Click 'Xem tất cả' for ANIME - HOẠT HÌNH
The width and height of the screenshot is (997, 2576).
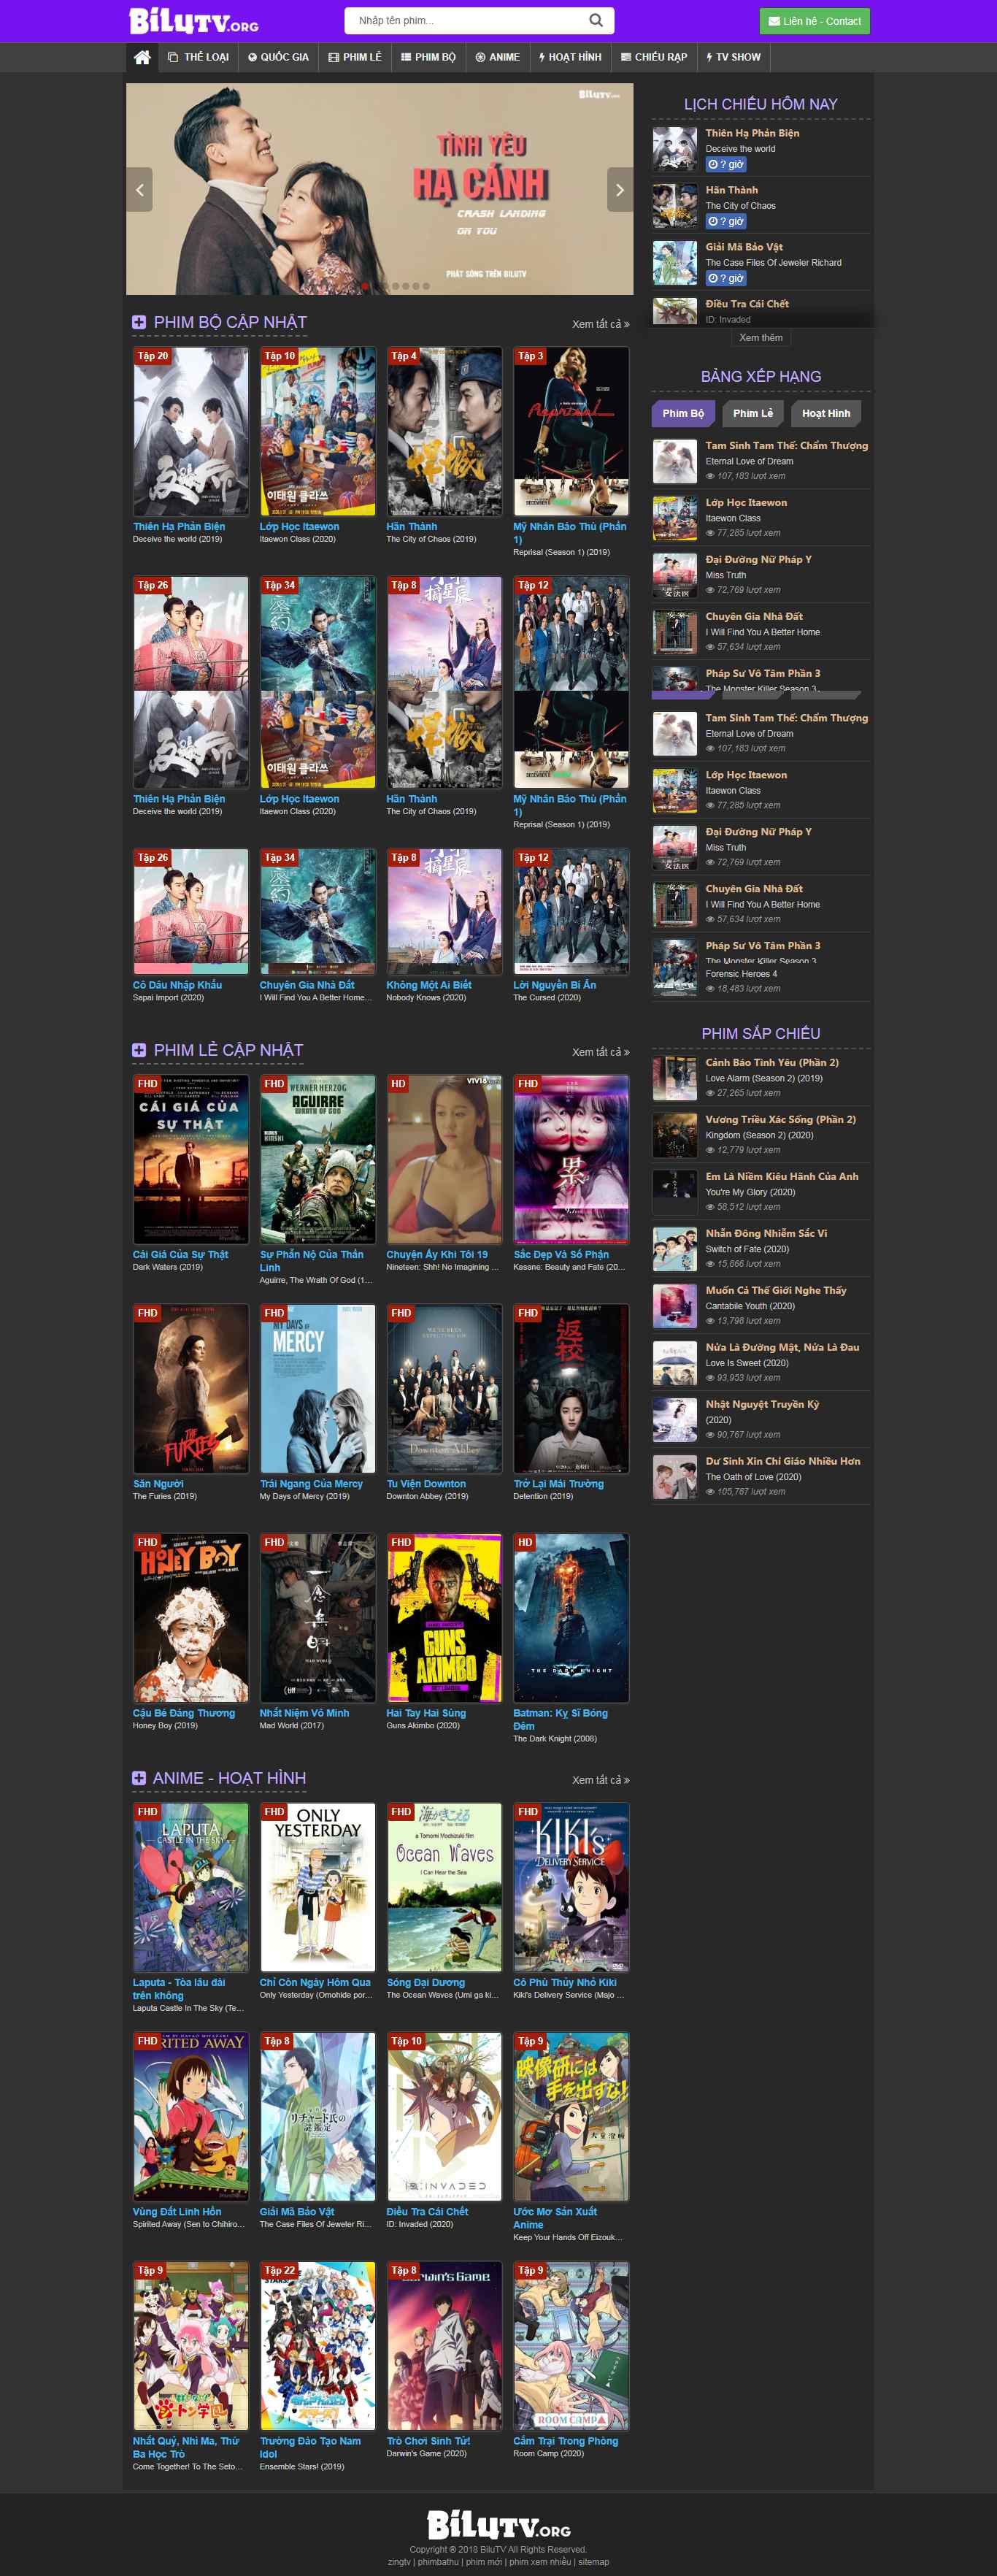(x=601, y=1780)
